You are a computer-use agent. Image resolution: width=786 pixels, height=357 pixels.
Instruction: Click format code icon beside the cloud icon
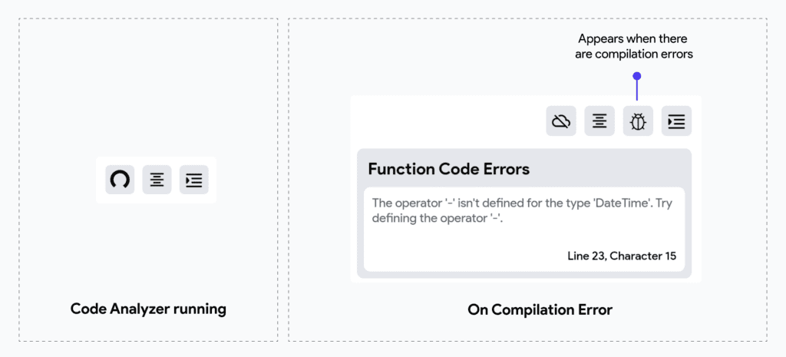[x=599, y=121]
